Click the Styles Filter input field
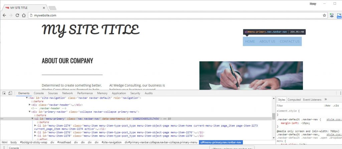This screenshot has height=149, width=342. (x=300, y=106)
